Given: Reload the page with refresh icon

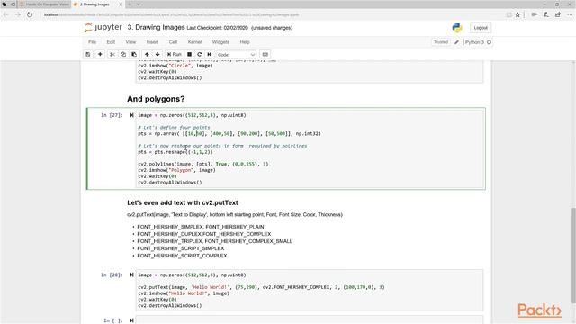Looking at the screenshot, I should [30, 14].
